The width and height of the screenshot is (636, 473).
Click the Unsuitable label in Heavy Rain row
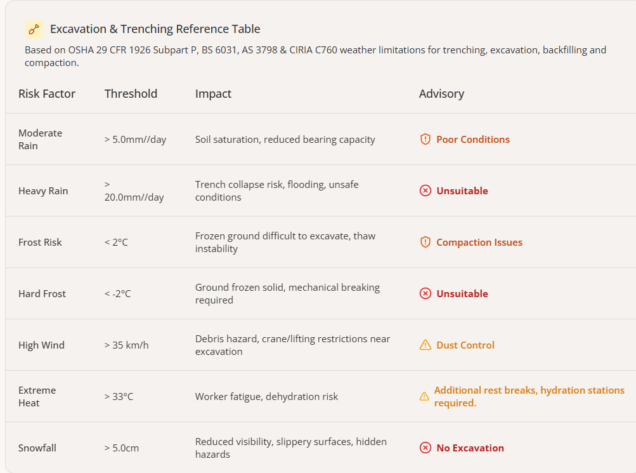coord(462,191)
